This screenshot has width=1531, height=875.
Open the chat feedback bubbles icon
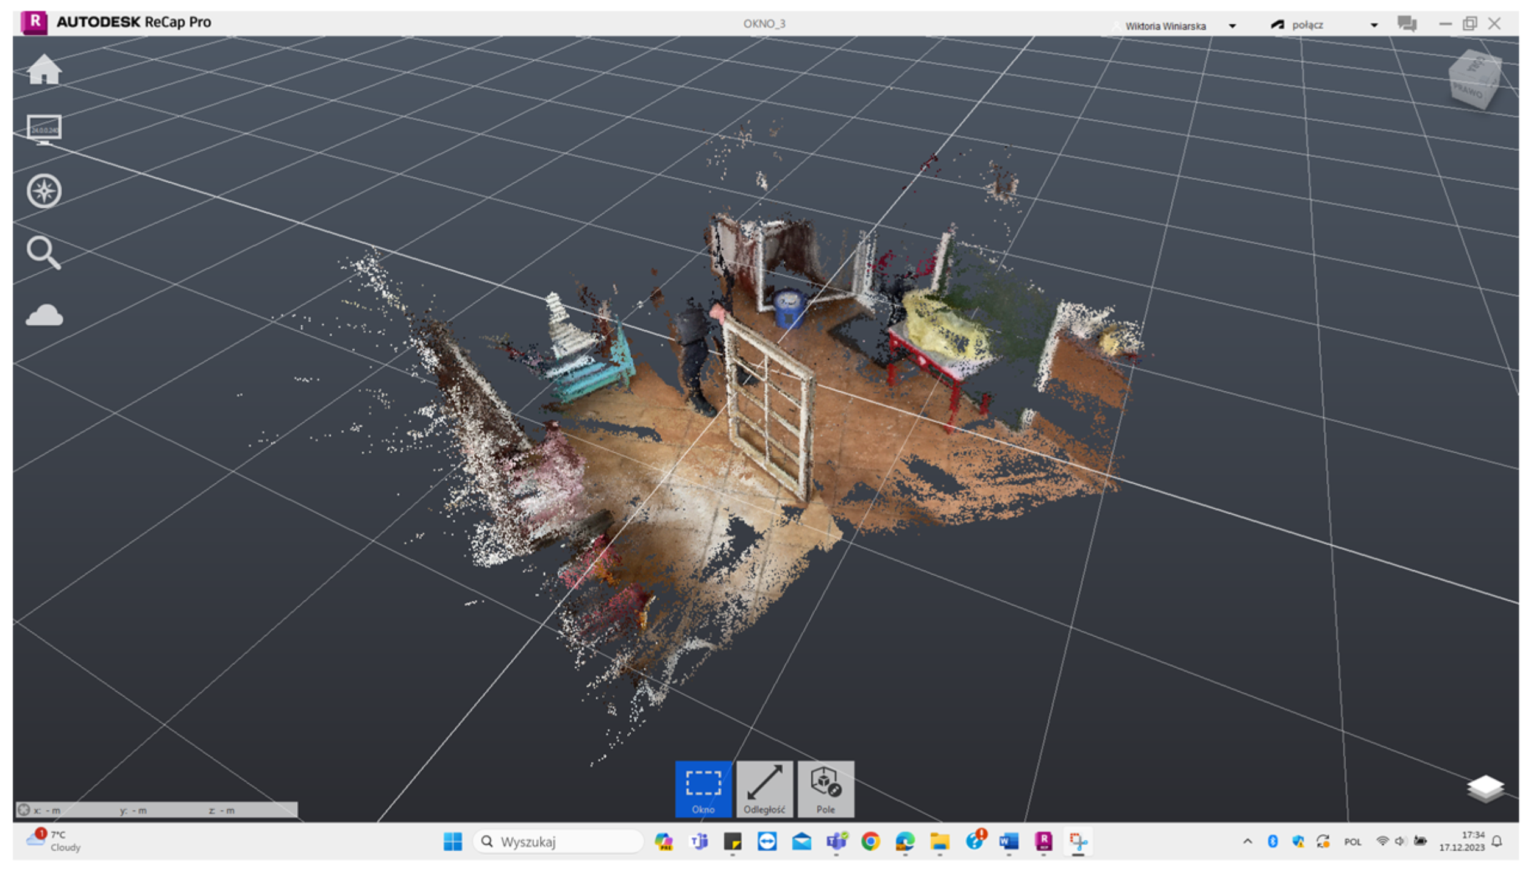1407,24
